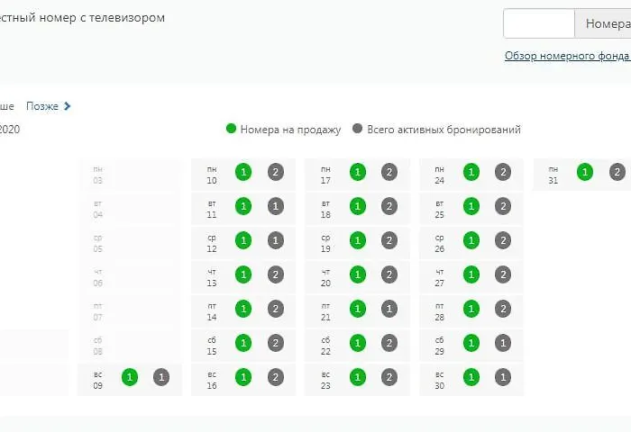Click green legend dot Номера на продажу

click(231, 130)
